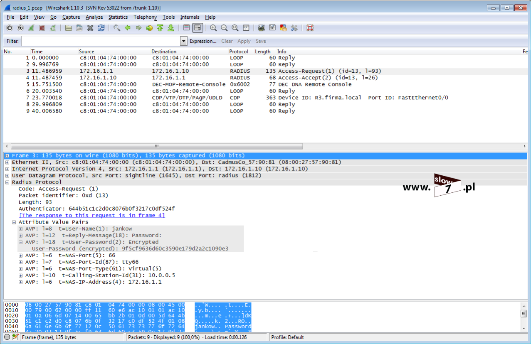This screenshot has width=531, height=344.
Task: Edit display filters icon
Action: [272, 28]
